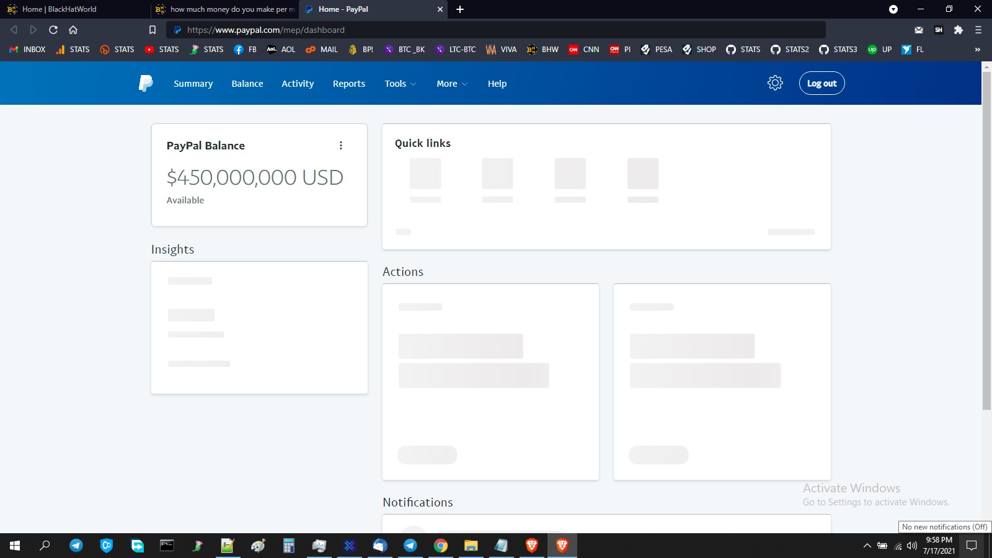Open the Calculator from the taskbar
The width and height of the screenshot is (992, 558).
289,546
